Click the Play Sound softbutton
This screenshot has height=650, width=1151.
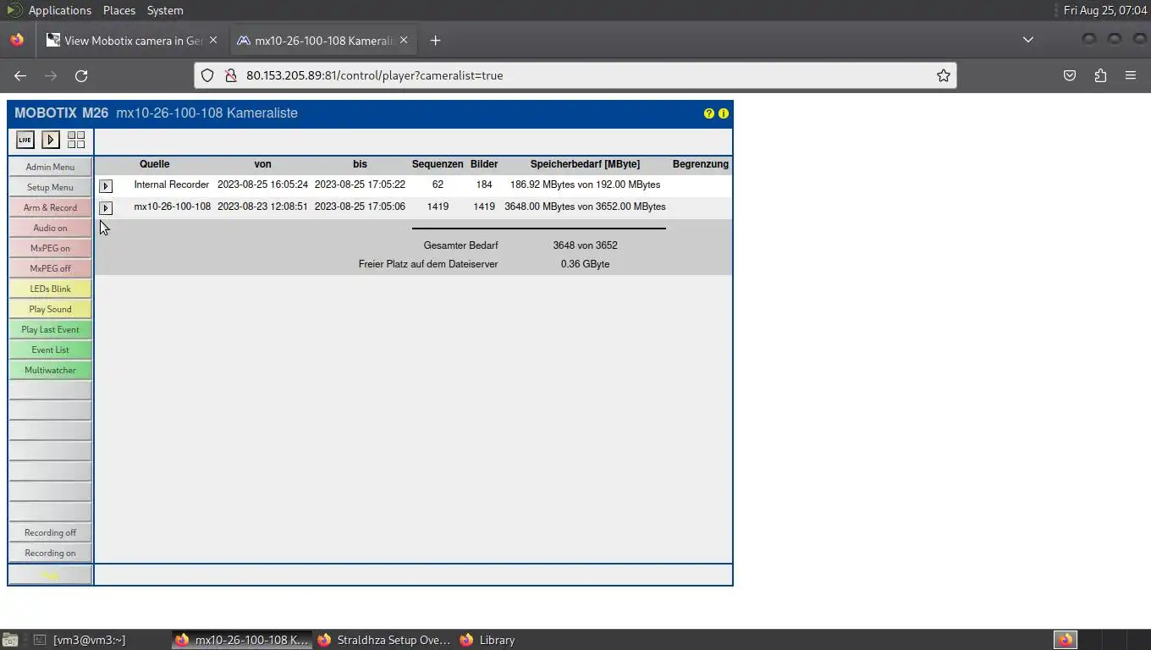50,309
